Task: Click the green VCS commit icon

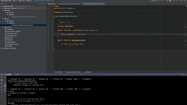Action: coord(176,1)
